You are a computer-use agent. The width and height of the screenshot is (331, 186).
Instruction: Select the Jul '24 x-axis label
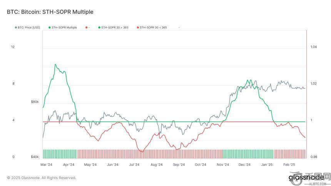tap(134, 164)
